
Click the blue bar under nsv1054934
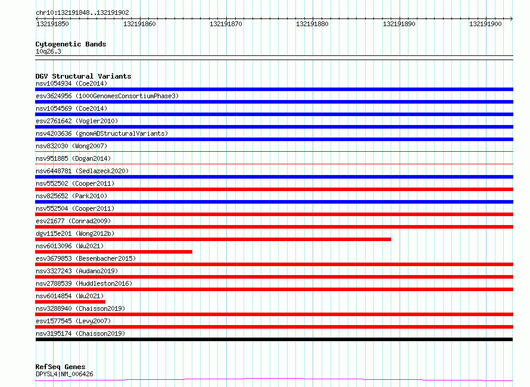pyautogui.click(x=274, y=89)
